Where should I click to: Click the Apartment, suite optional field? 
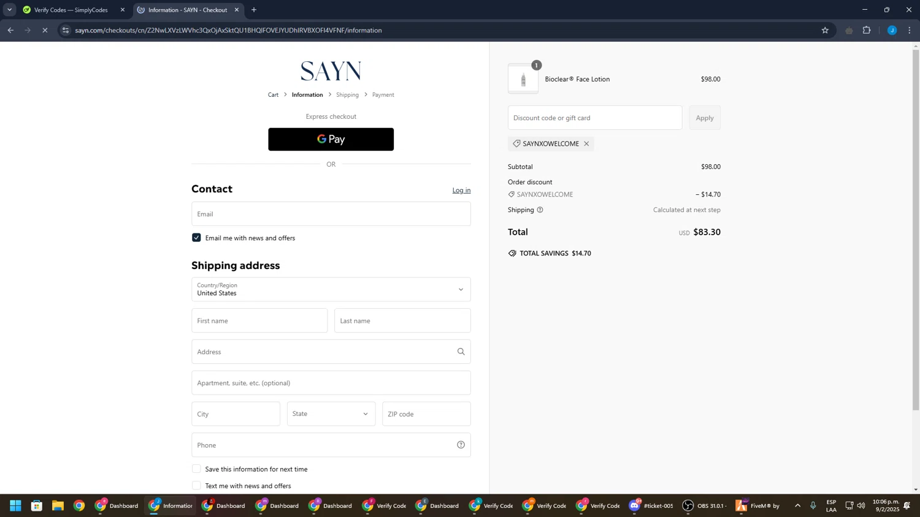tap(331, 383)
